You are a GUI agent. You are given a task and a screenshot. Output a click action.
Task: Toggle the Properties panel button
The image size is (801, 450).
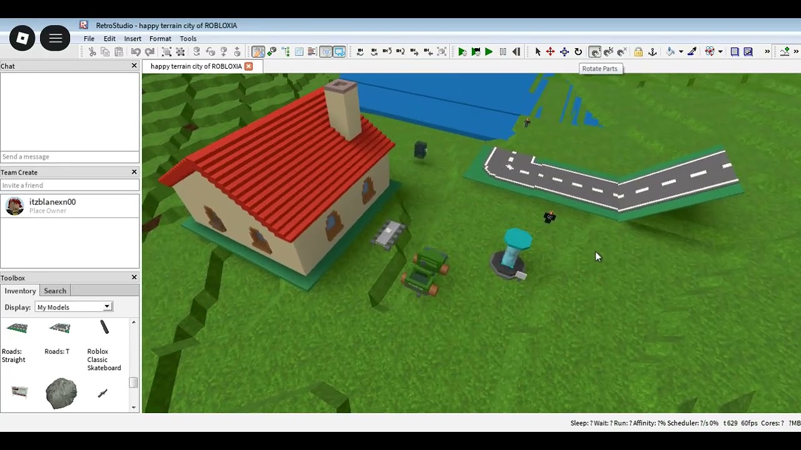(299, 52)
